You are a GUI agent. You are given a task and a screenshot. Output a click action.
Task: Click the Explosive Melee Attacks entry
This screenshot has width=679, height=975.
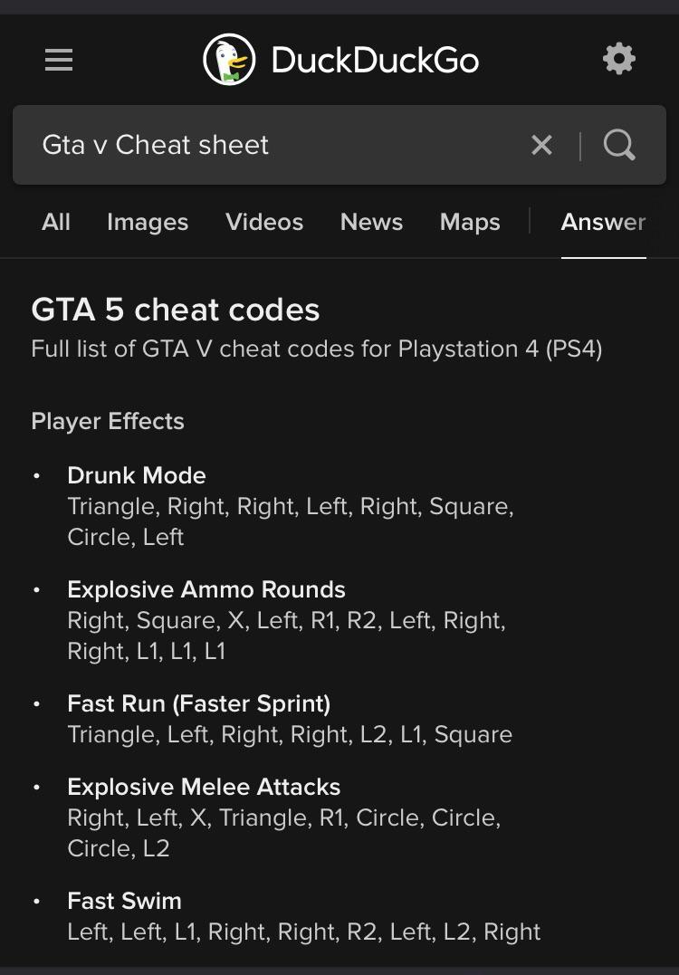(204, 787)
